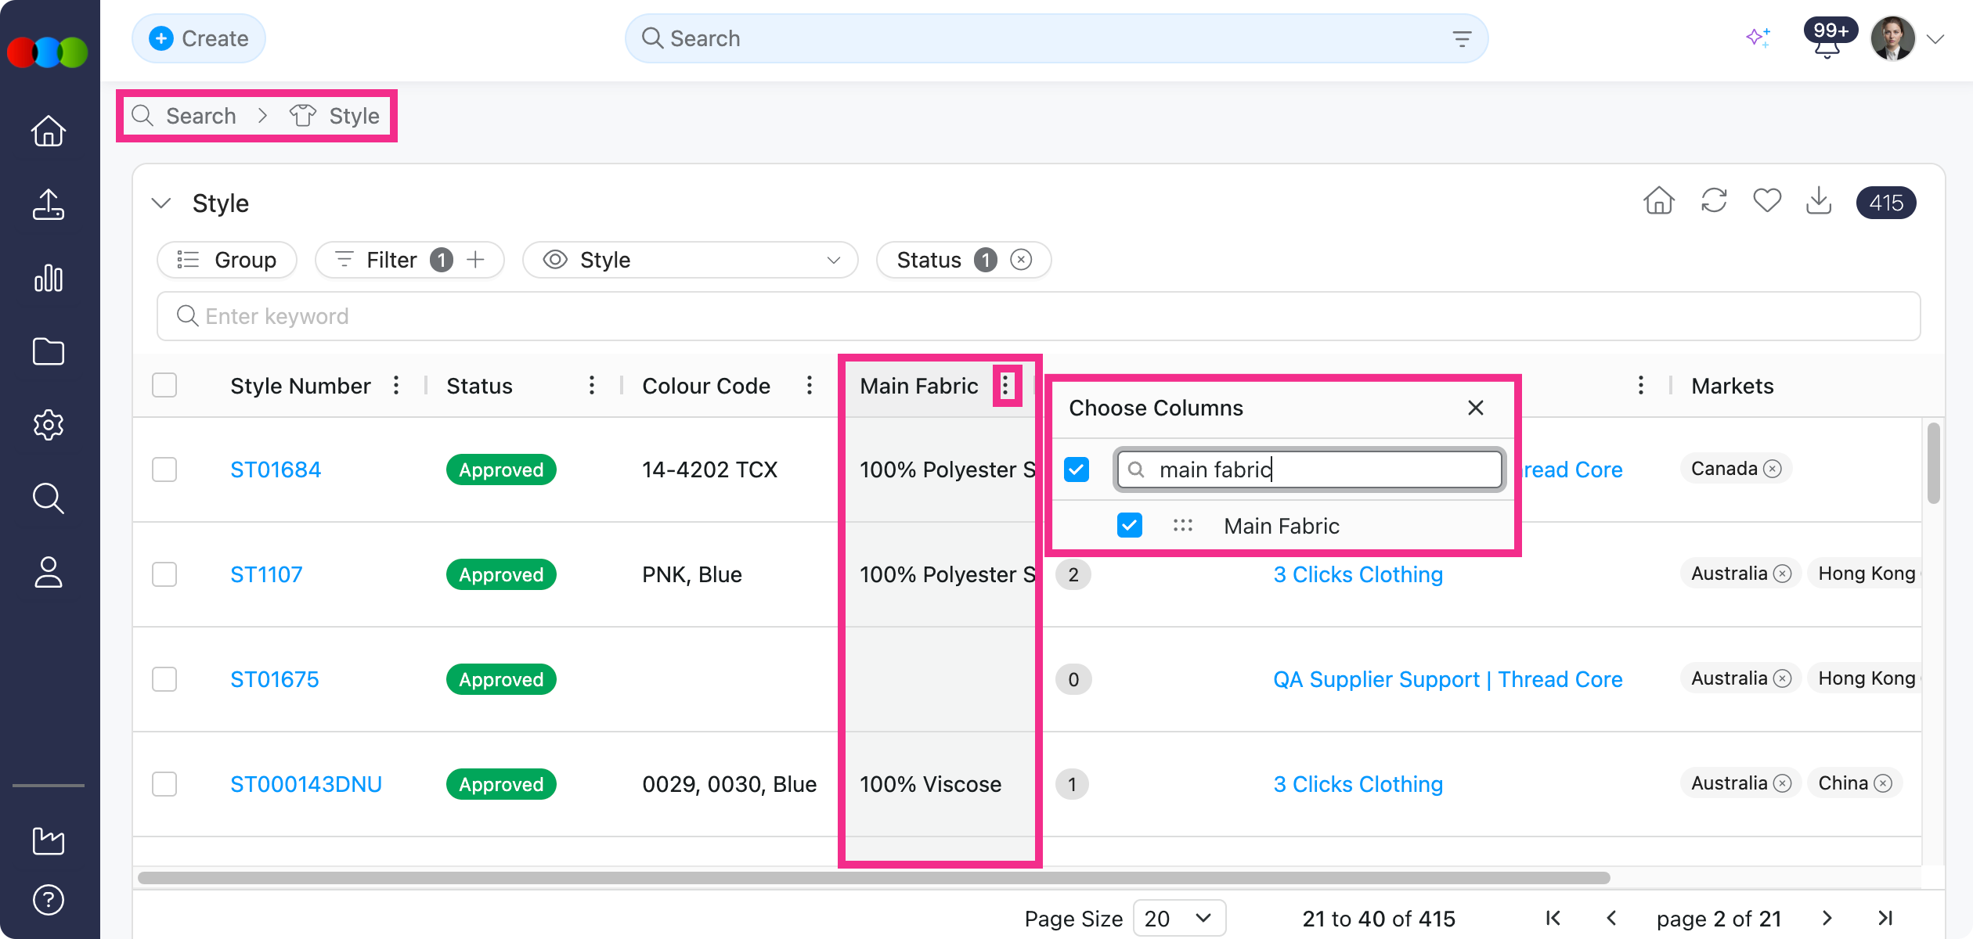Open the help question mark icon
Image resolution: width=1973 pixels, height=939 pixels.
(49, 900)
